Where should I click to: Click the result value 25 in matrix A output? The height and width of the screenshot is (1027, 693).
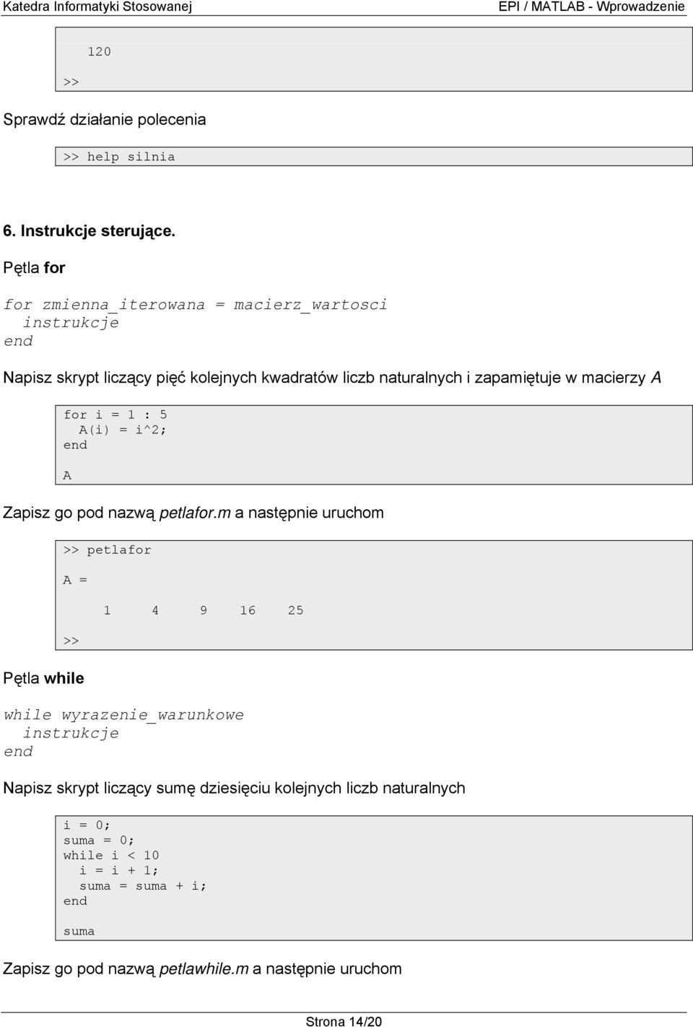coord(295,610)
